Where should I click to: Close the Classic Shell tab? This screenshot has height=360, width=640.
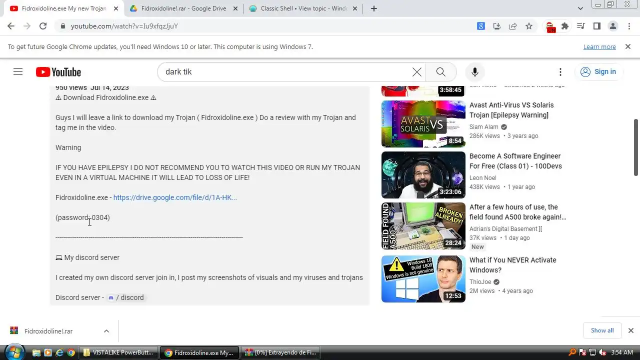356,8
